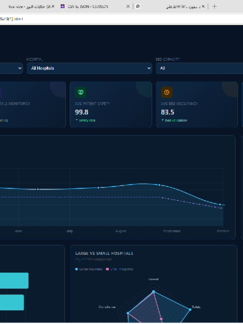This screenshot has width=243, height=324.
Task: Close the YouTube tab
Action: (x=53, y=6)
